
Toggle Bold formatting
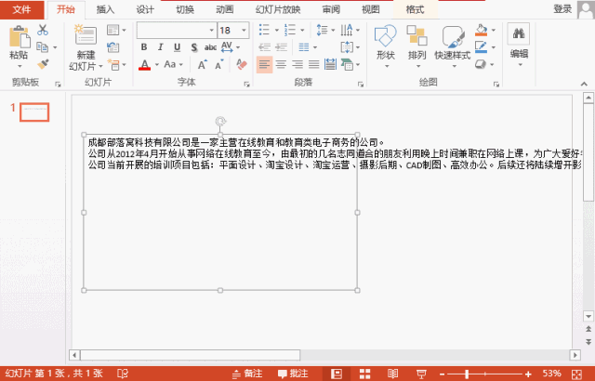(143, 47)
